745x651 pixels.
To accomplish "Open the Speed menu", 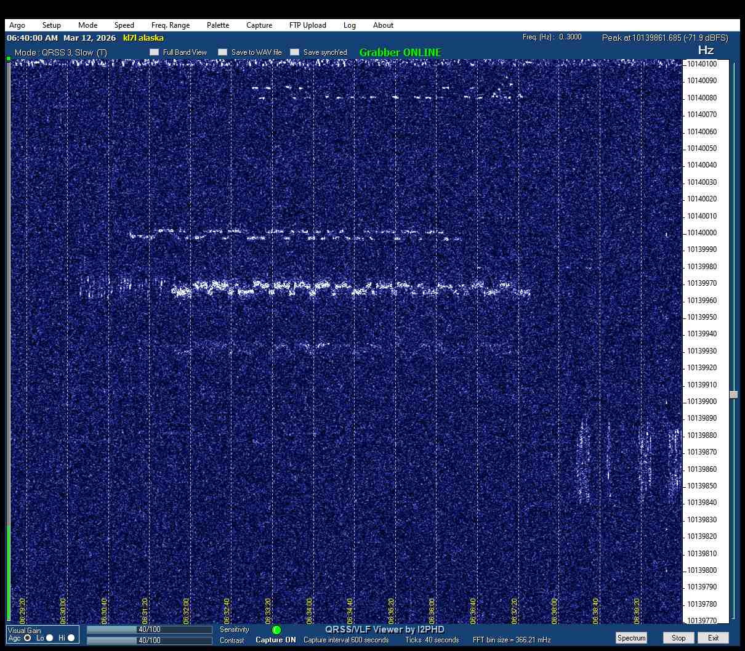I will pos(124,25).
